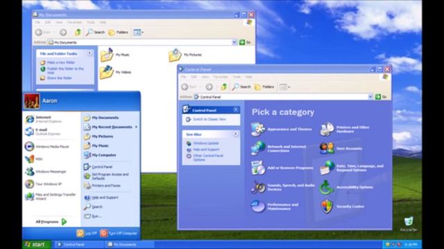
Task: Launch Windows Media Player from Start menu
Action: click(x=48, y=147)
